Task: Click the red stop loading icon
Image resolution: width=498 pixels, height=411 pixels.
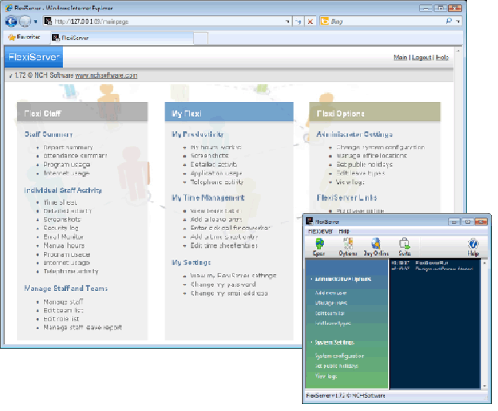Action: pos(311,22)
